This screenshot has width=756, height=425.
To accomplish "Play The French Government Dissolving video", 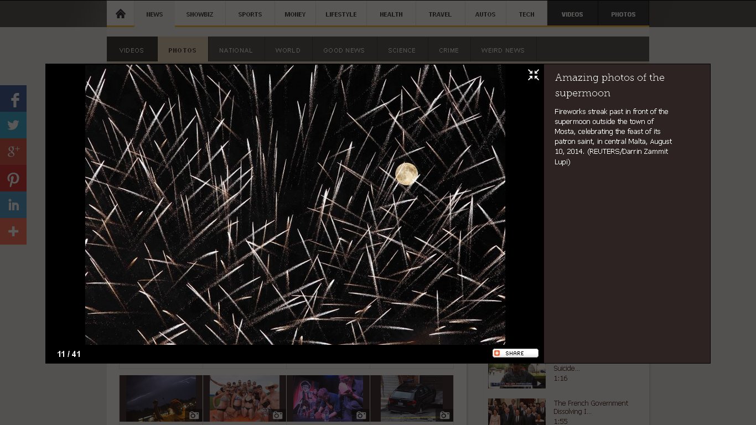I will click(x=516, y=411).
